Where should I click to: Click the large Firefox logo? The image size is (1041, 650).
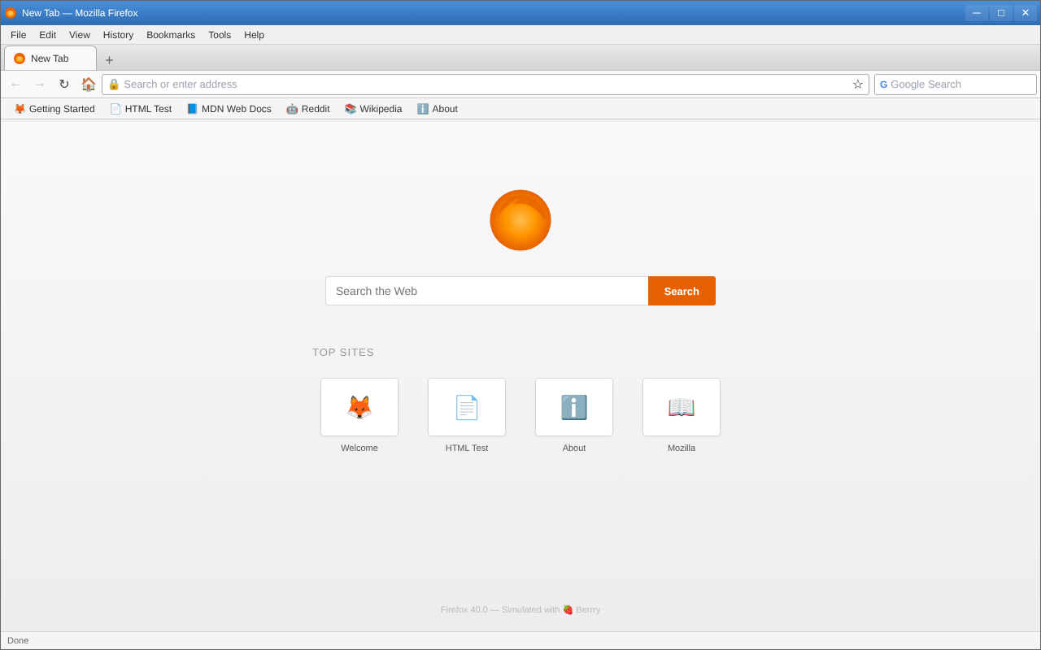(520, 220)
